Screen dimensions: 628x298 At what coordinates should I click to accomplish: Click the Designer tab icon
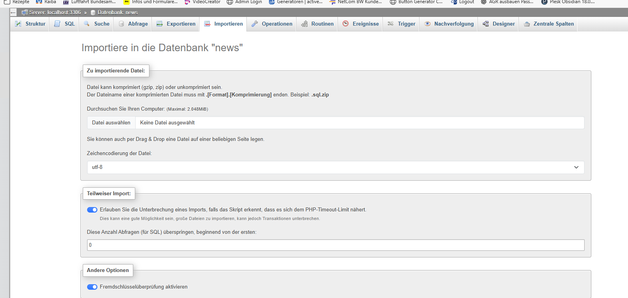[x=486, y=24]
